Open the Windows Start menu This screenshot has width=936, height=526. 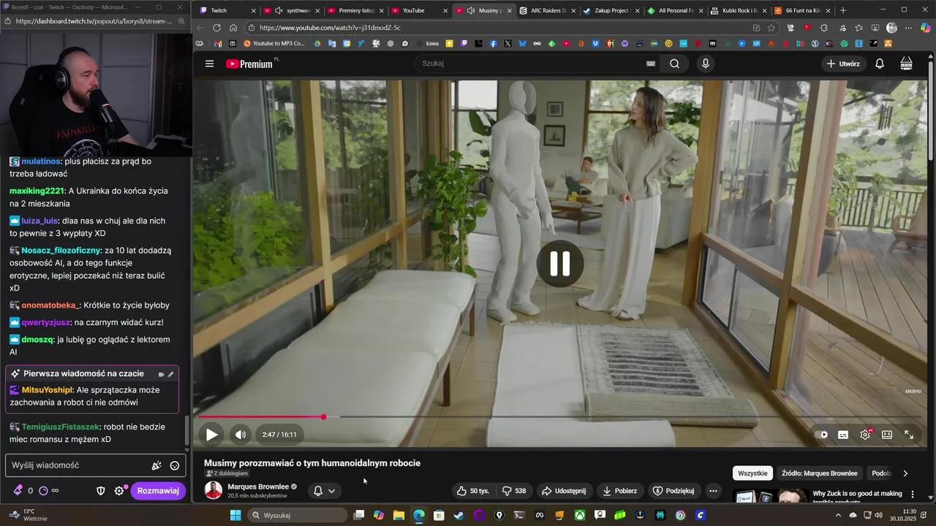point(235,515)
